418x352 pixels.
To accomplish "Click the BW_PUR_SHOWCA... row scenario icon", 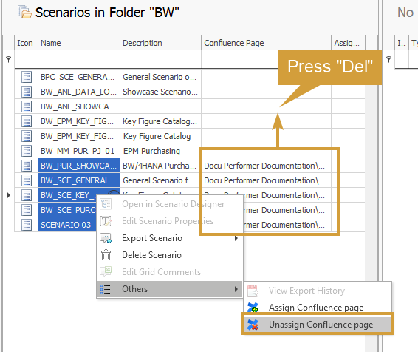I will pyautogui.click(x=27, y=166).
